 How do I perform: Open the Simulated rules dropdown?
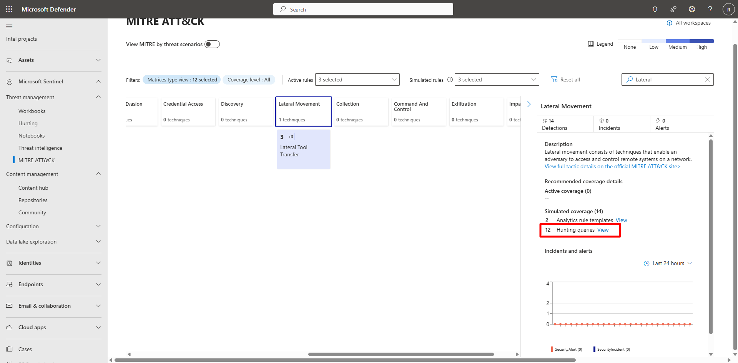(497, 80)
